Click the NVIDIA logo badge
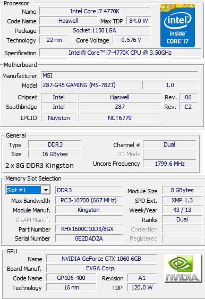 tap(183, 268)
